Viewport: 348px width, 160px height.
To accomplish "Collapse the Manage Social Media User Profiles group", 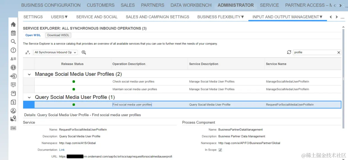I will pyautogui.click(x=29, y=74).
